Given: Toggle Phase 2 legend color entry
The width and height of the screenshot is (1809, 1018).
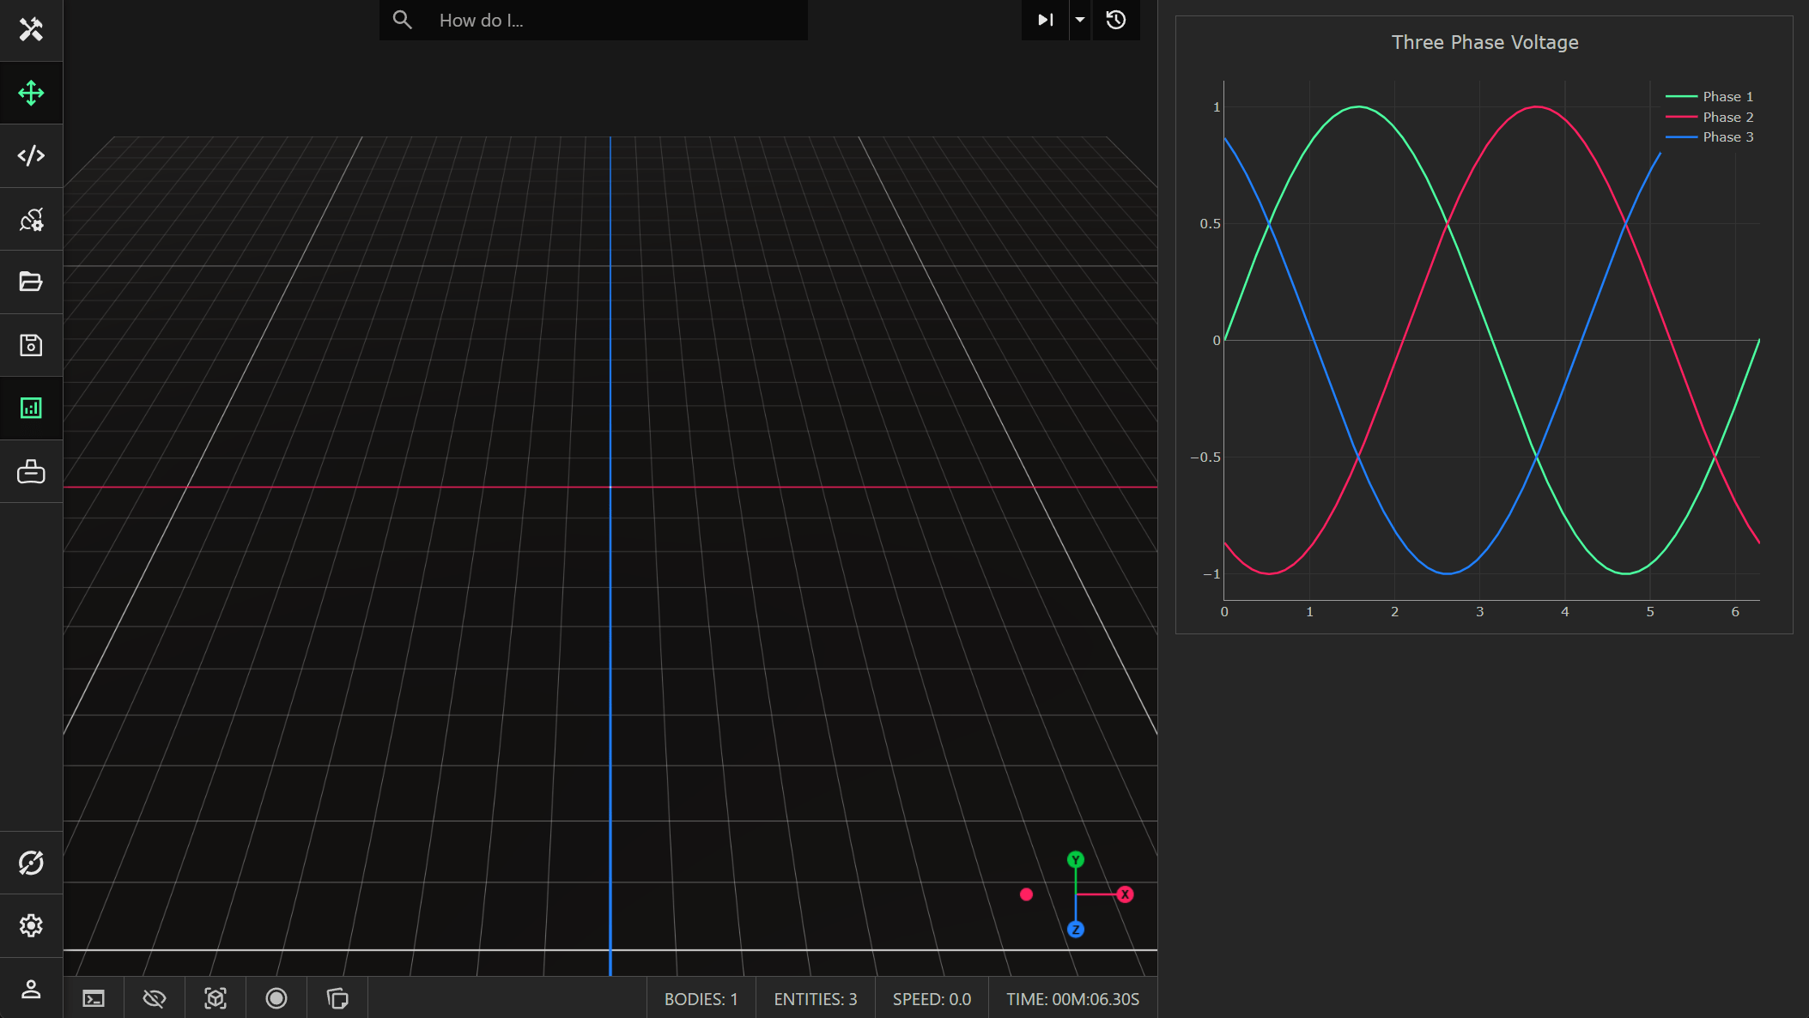Looking at the screenshot, I should coord(1682,117).
